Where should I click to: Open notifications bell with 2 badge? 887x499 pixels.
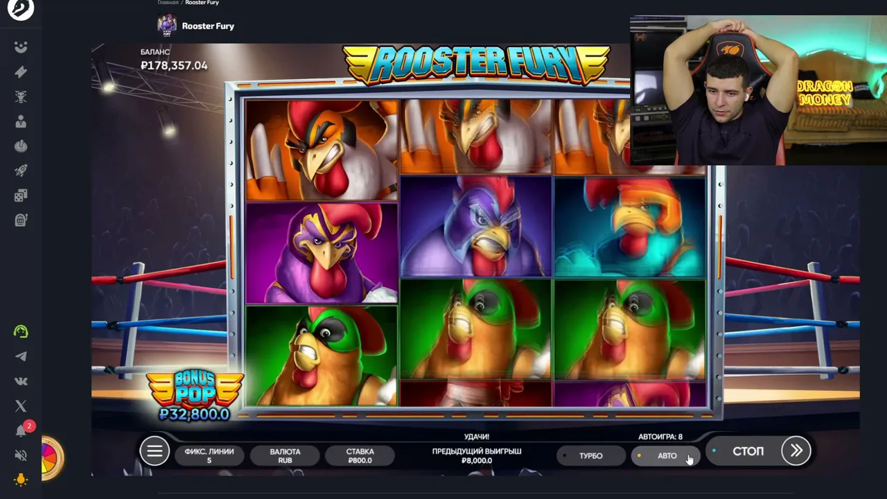click(22, 430)
